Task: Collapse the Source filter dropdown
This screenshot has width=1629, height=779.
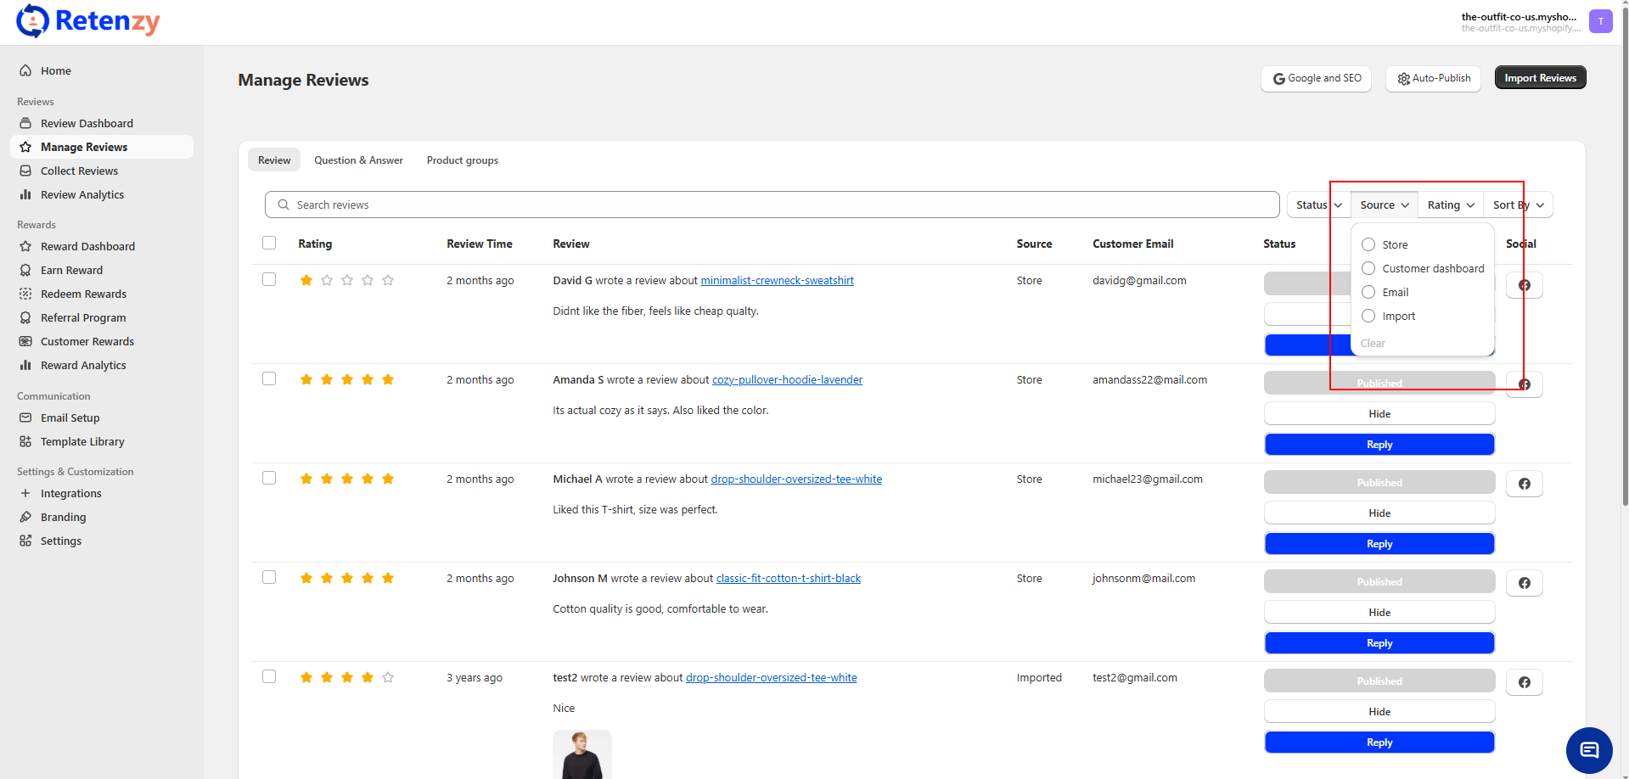Action: click(x=1384, y=205)
